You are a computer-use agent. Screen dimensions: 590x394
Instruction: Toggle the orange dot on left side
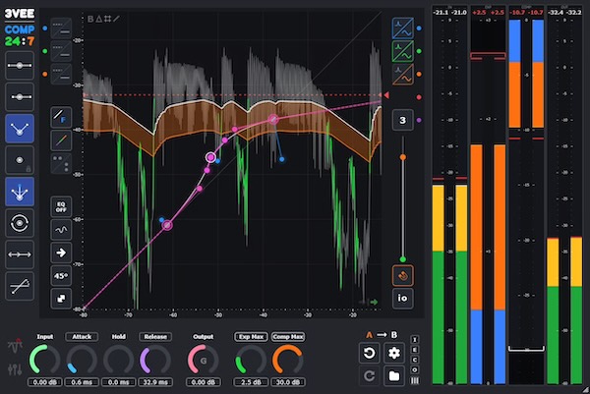(45, 74)
